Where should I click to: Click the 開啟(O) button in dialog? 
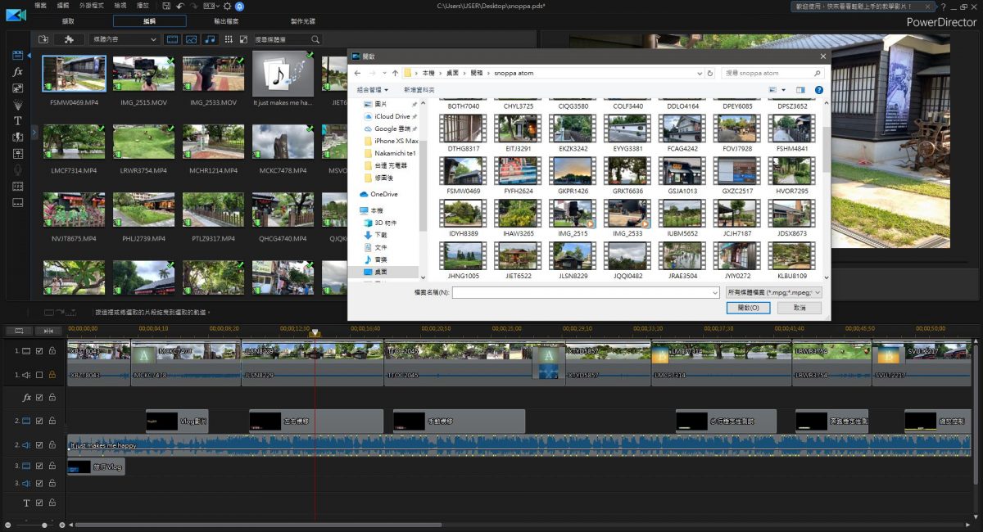748,308
